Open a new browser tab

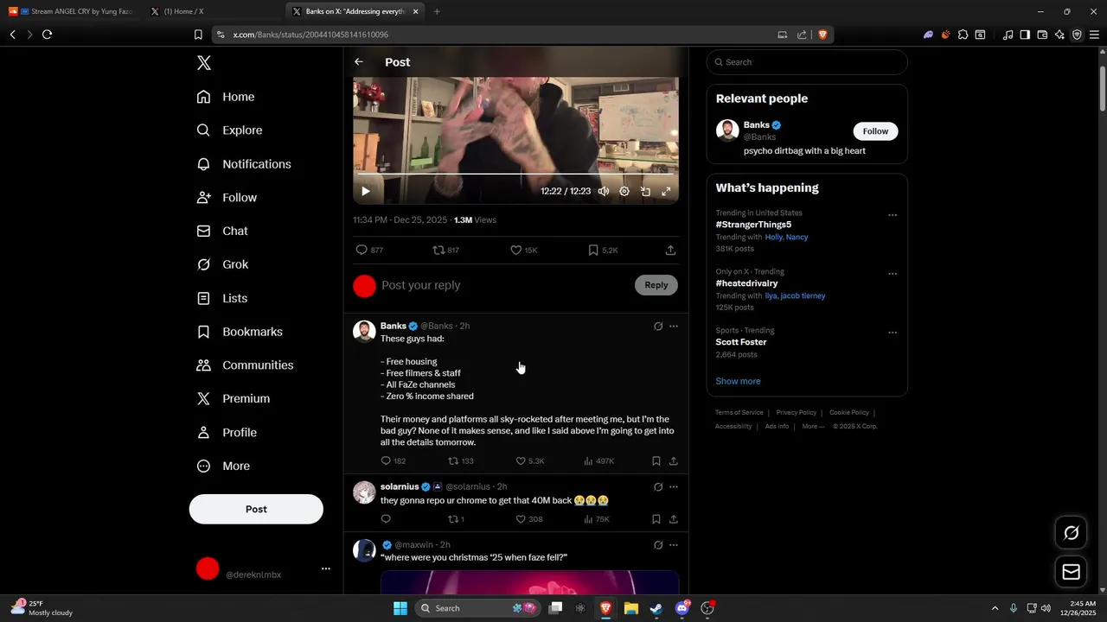437,11
